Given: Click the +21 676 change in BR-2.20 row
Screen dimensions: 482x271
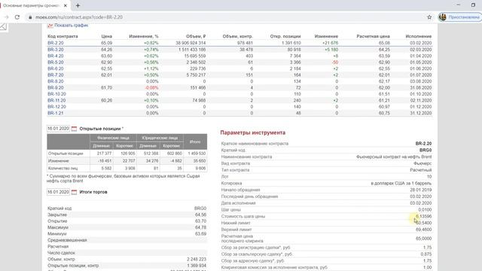Looking at the screenshot, I should [x=330, y=43].
